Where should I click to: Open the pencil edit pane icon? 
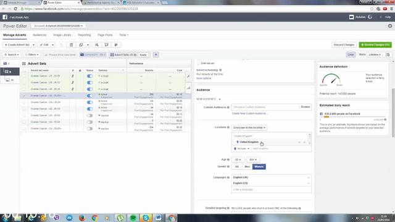[x=188, y=76]
